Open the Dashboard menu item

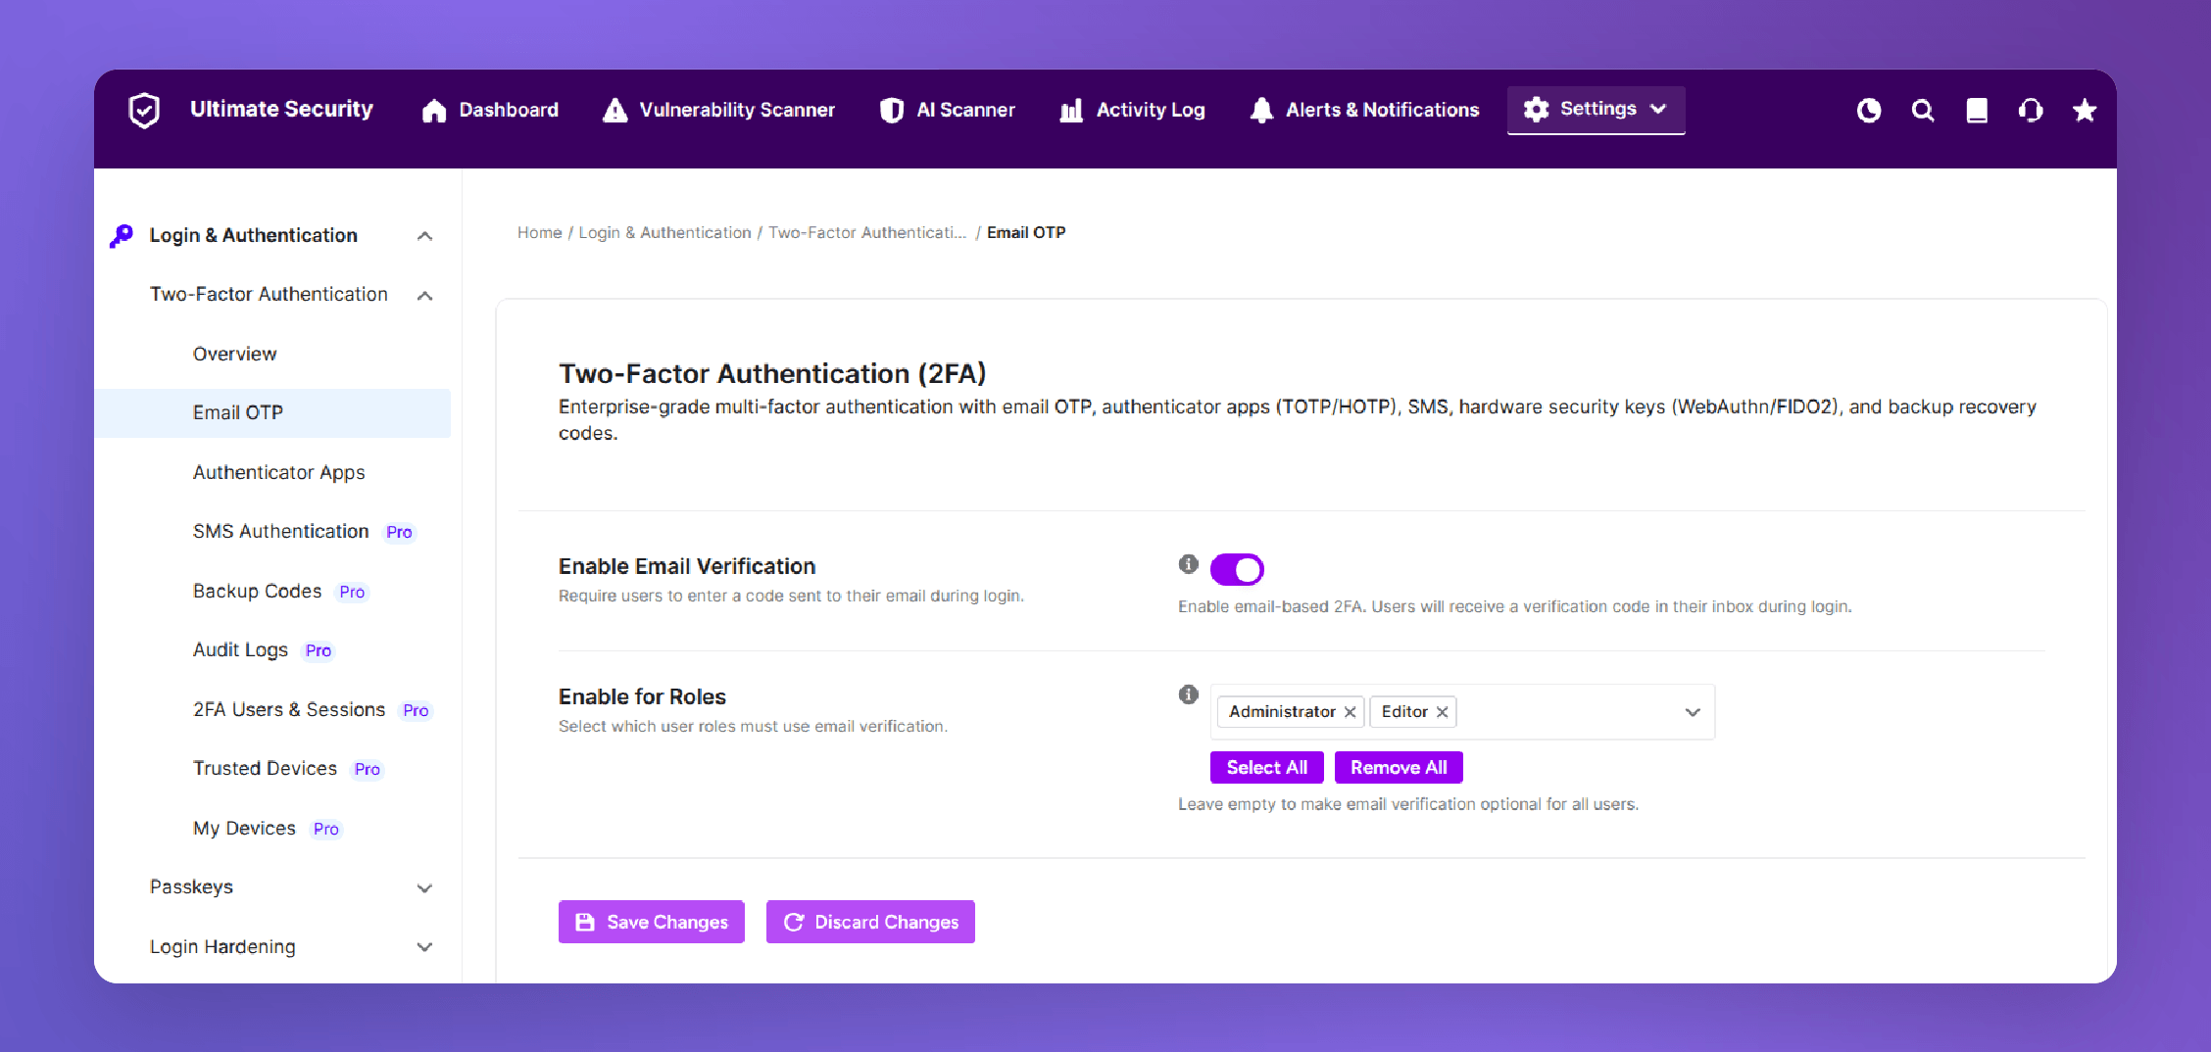click(490, 111)
